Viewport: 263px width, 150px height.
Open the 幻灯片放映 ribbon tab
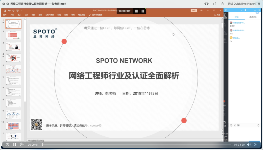pos(50,15)
